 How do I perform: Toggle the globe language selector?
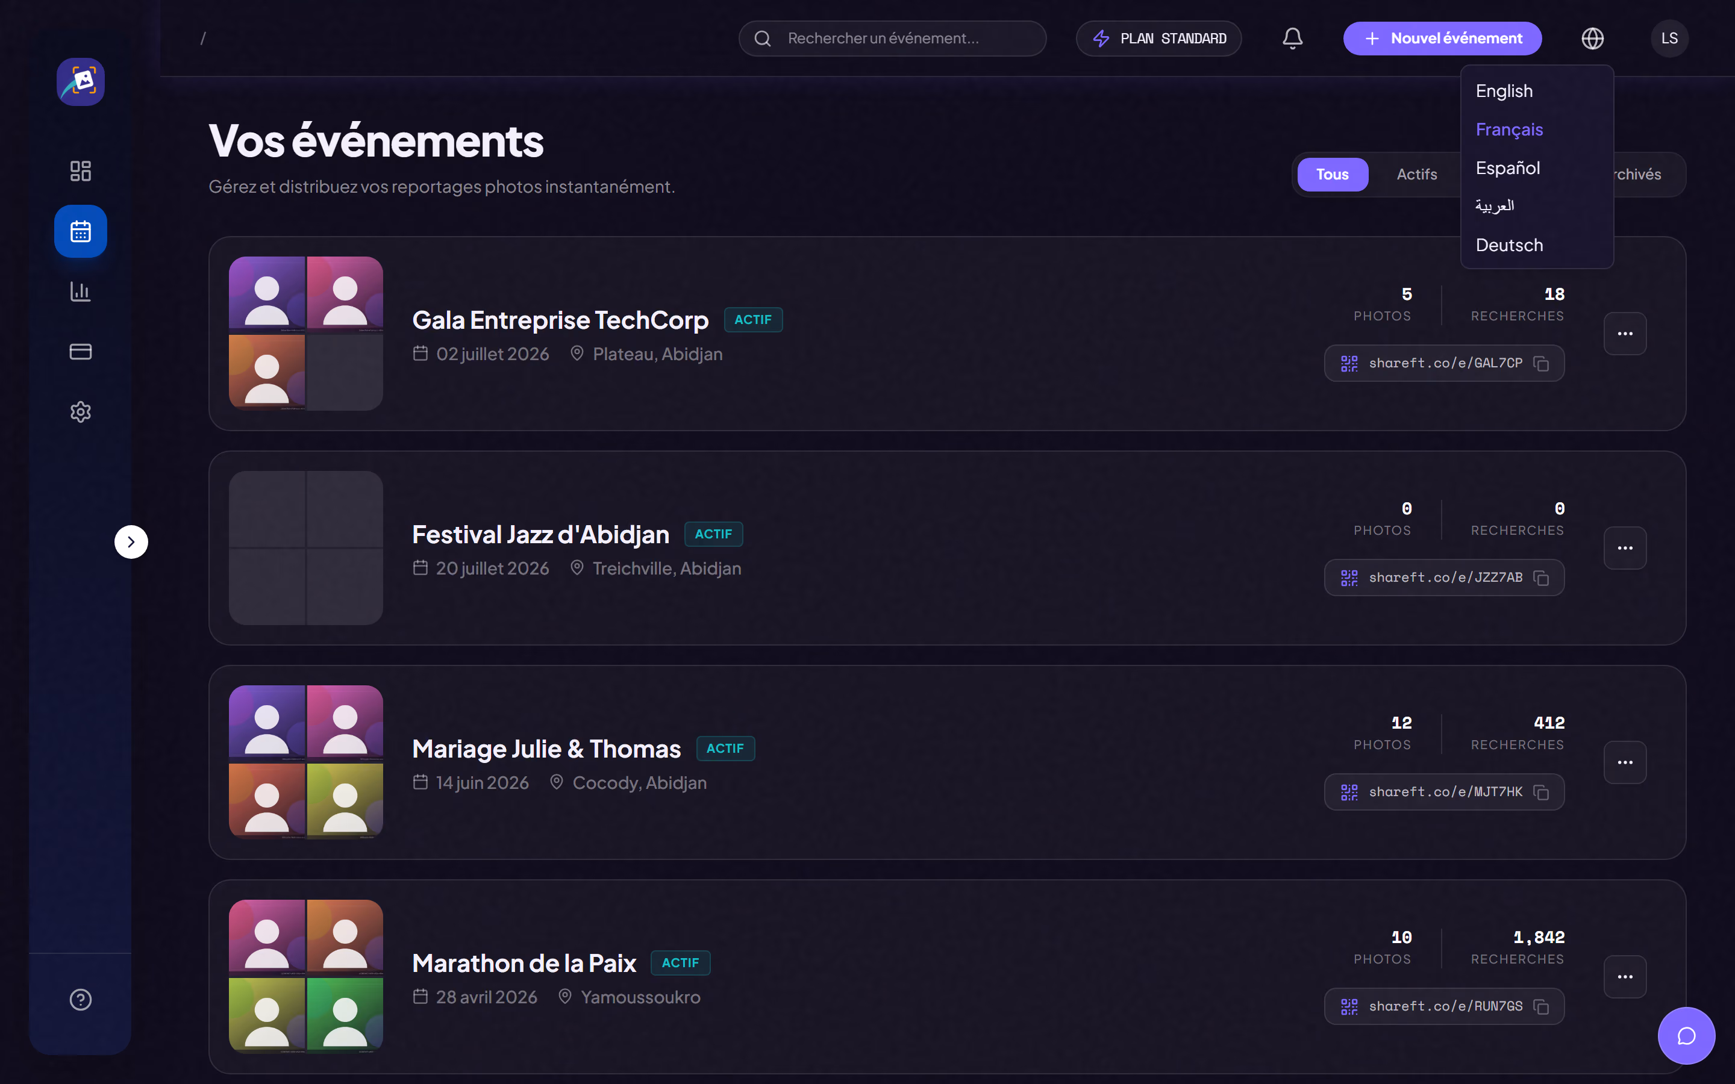[x=1592, y=38]
